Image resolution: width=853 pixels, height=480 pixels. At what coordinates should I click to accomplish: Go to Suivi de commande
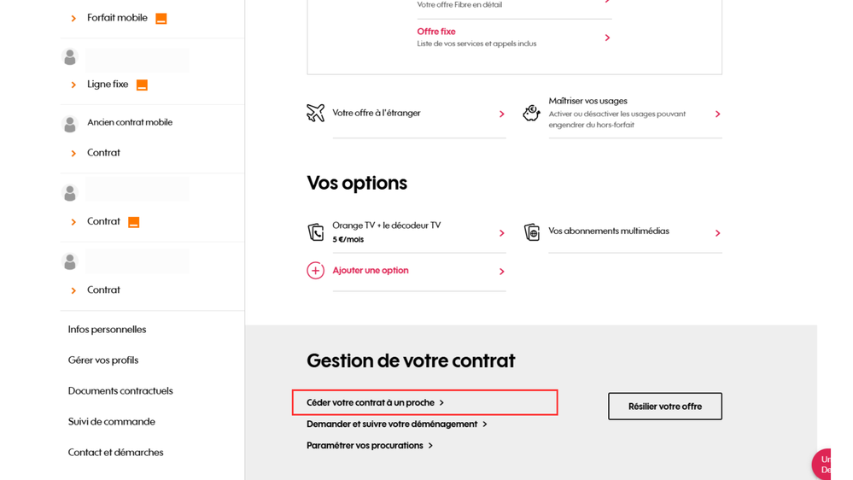click(111, 422)
